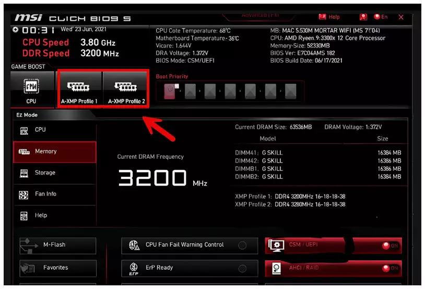Activate A-XMP Profile 2
This screenshot has height=289, width=425.
pyautogui.click(x=126, y=89)
